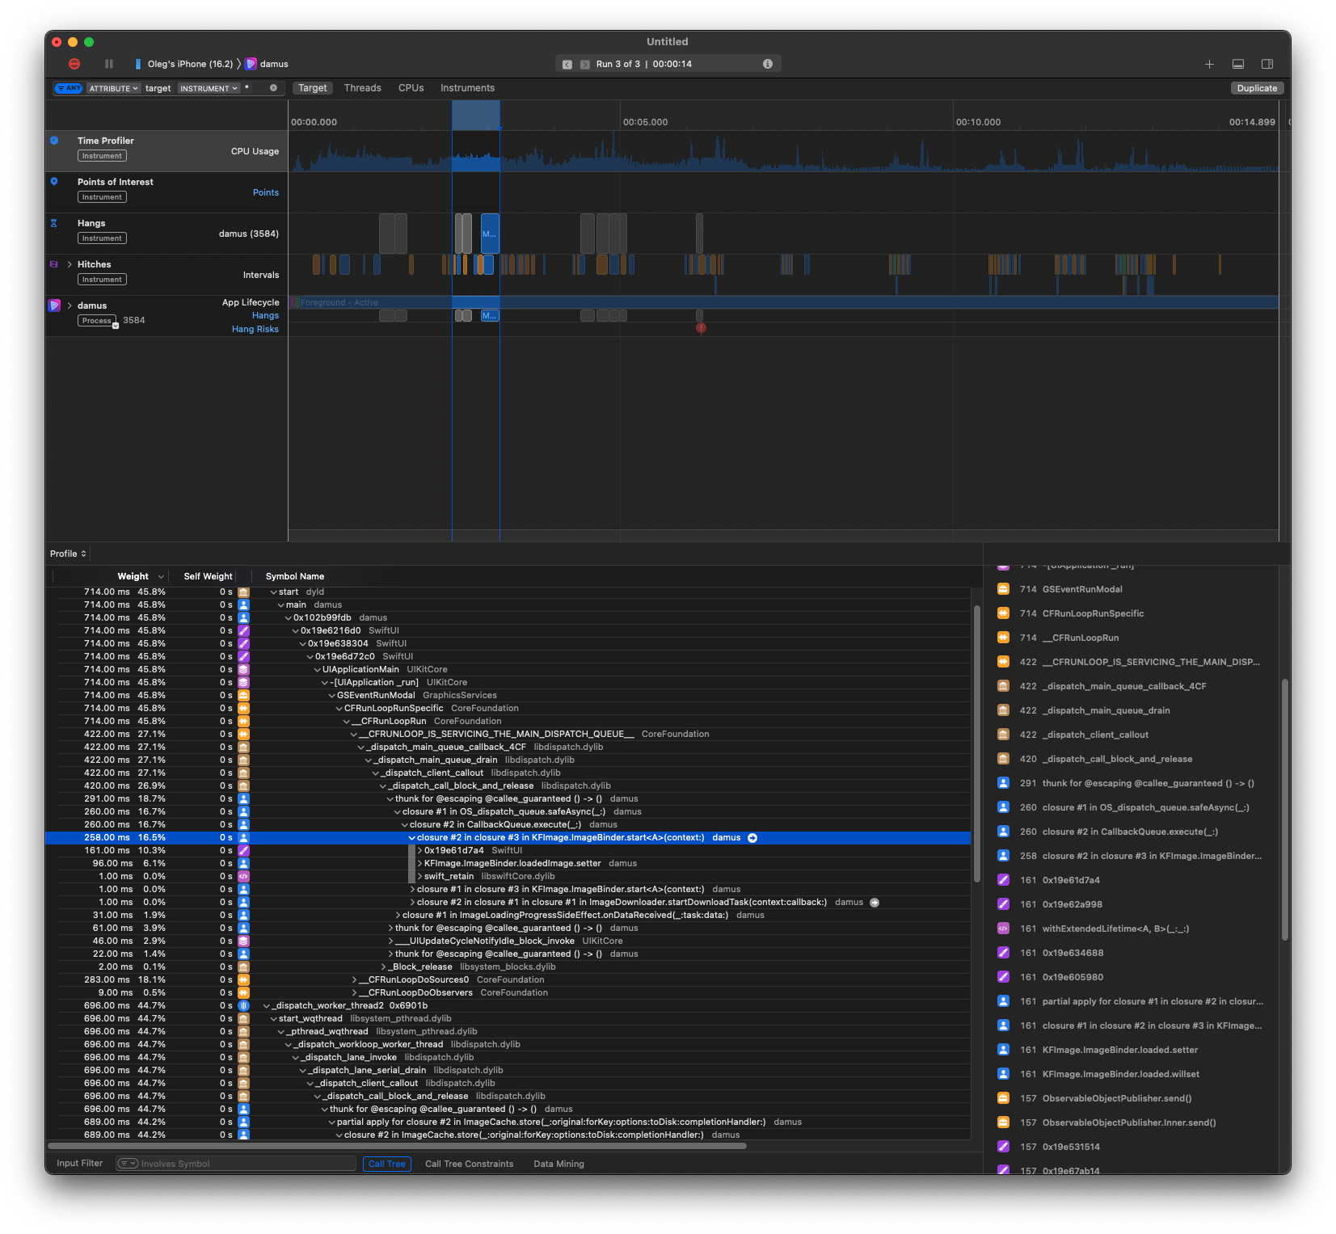The image size is (1336, 1234).
Task: Select the Oleg's iPhone (16.2) device
Action: tap(183, 64)
